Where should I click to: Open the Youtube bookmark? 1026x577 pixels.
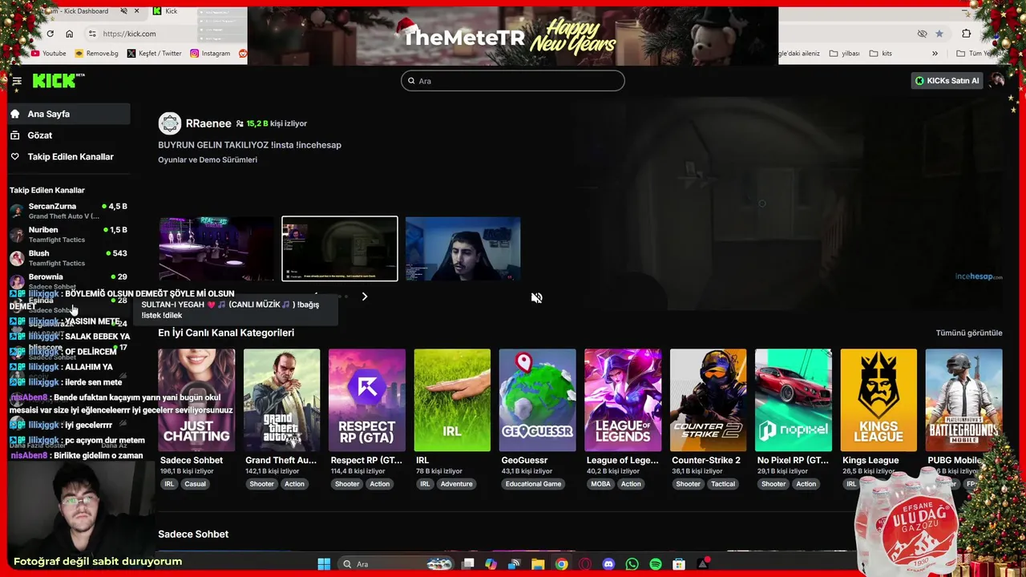pyautogui.click(x=48, y=54)
